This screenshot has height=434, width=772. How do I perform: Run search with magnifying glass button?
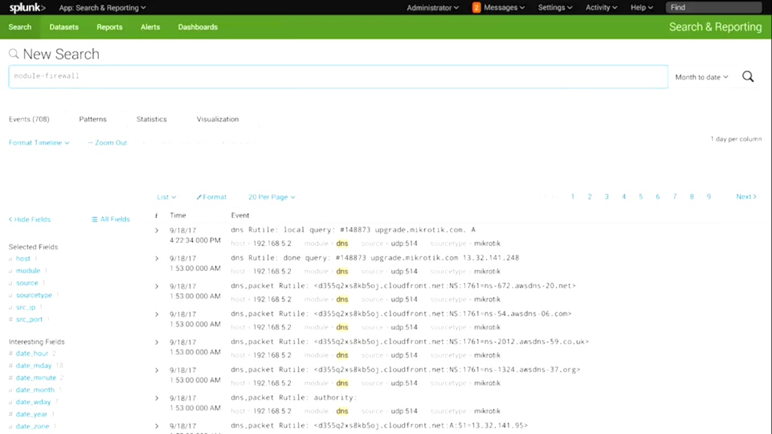748,77
